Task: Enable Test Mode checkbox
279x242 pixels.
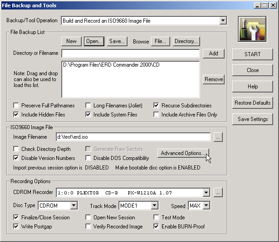Action: point(157,218)
